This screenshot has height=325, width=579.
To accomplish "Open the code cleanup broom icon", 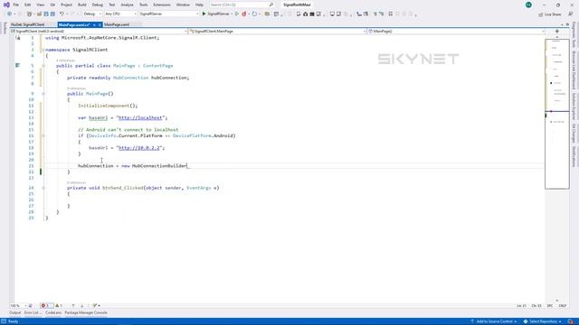I will tap(96, 306).
